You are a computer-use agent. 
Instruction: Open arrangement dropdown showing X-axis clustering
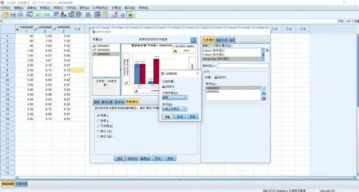pos(175,109)
